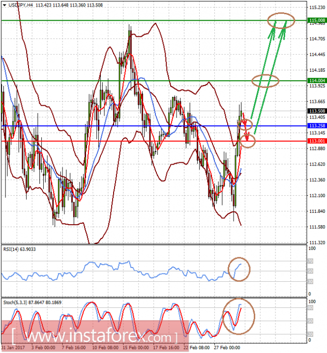
Task: Click the brown circle in Stochastic panel
Action: [x=238, y=316]
